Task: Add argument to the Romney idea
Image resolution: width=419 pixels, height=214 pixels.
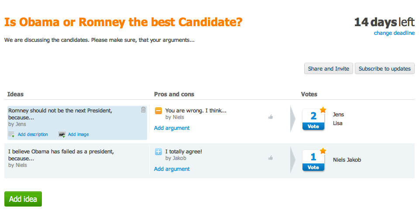Action: pyautogui.click(x=172, y=128)
